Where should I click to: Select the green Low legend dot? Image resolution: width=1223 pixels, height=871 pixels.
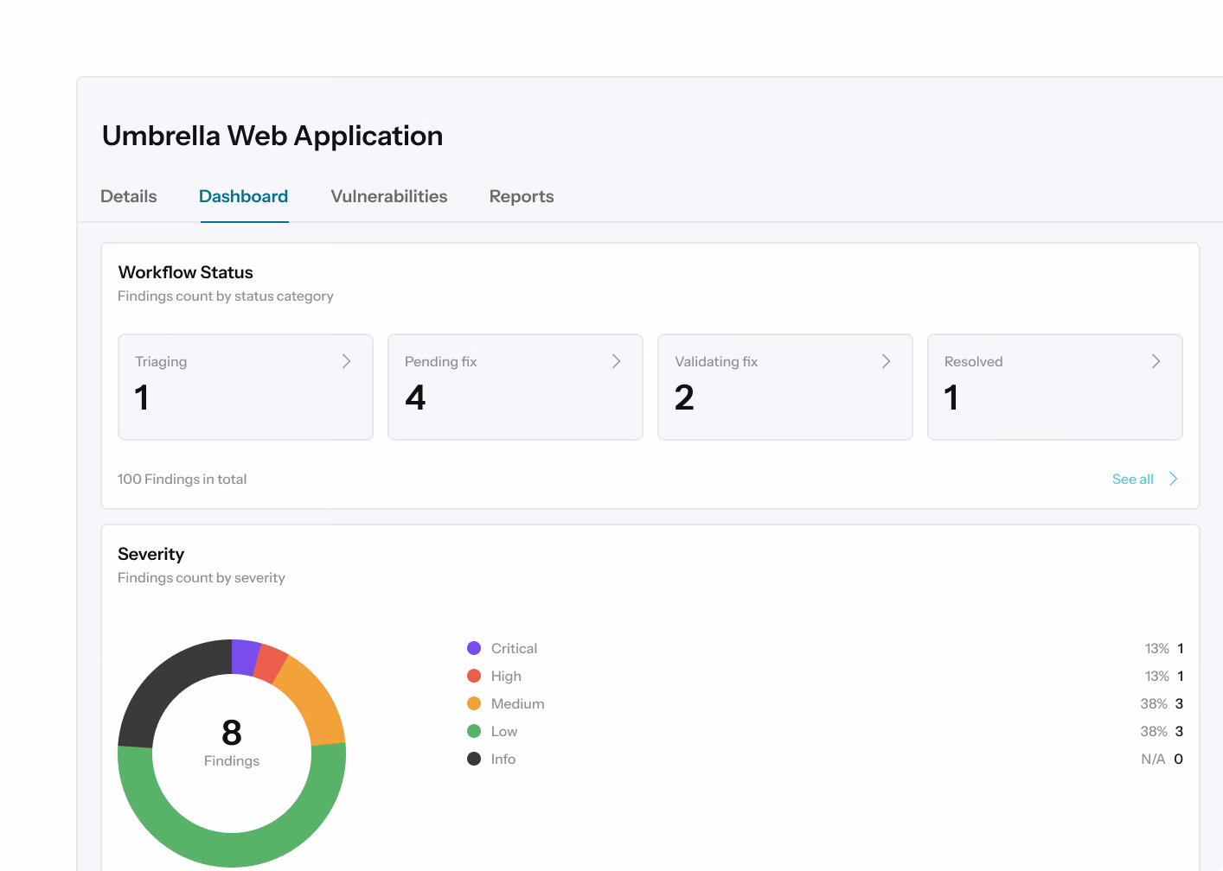pos(474,731)
